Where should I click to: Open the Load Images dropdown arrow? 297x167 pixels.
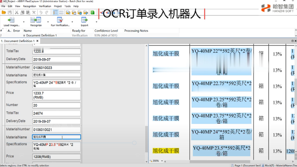(24, 22)
